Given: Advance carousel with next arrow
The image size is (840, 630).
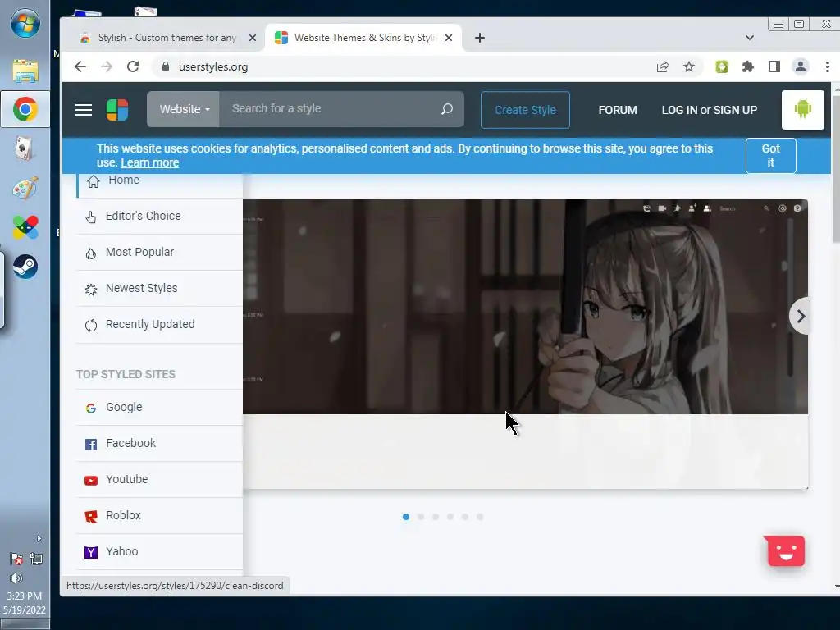Looking at the screenshot, I should pyautogui.click(x=800, y=316).
